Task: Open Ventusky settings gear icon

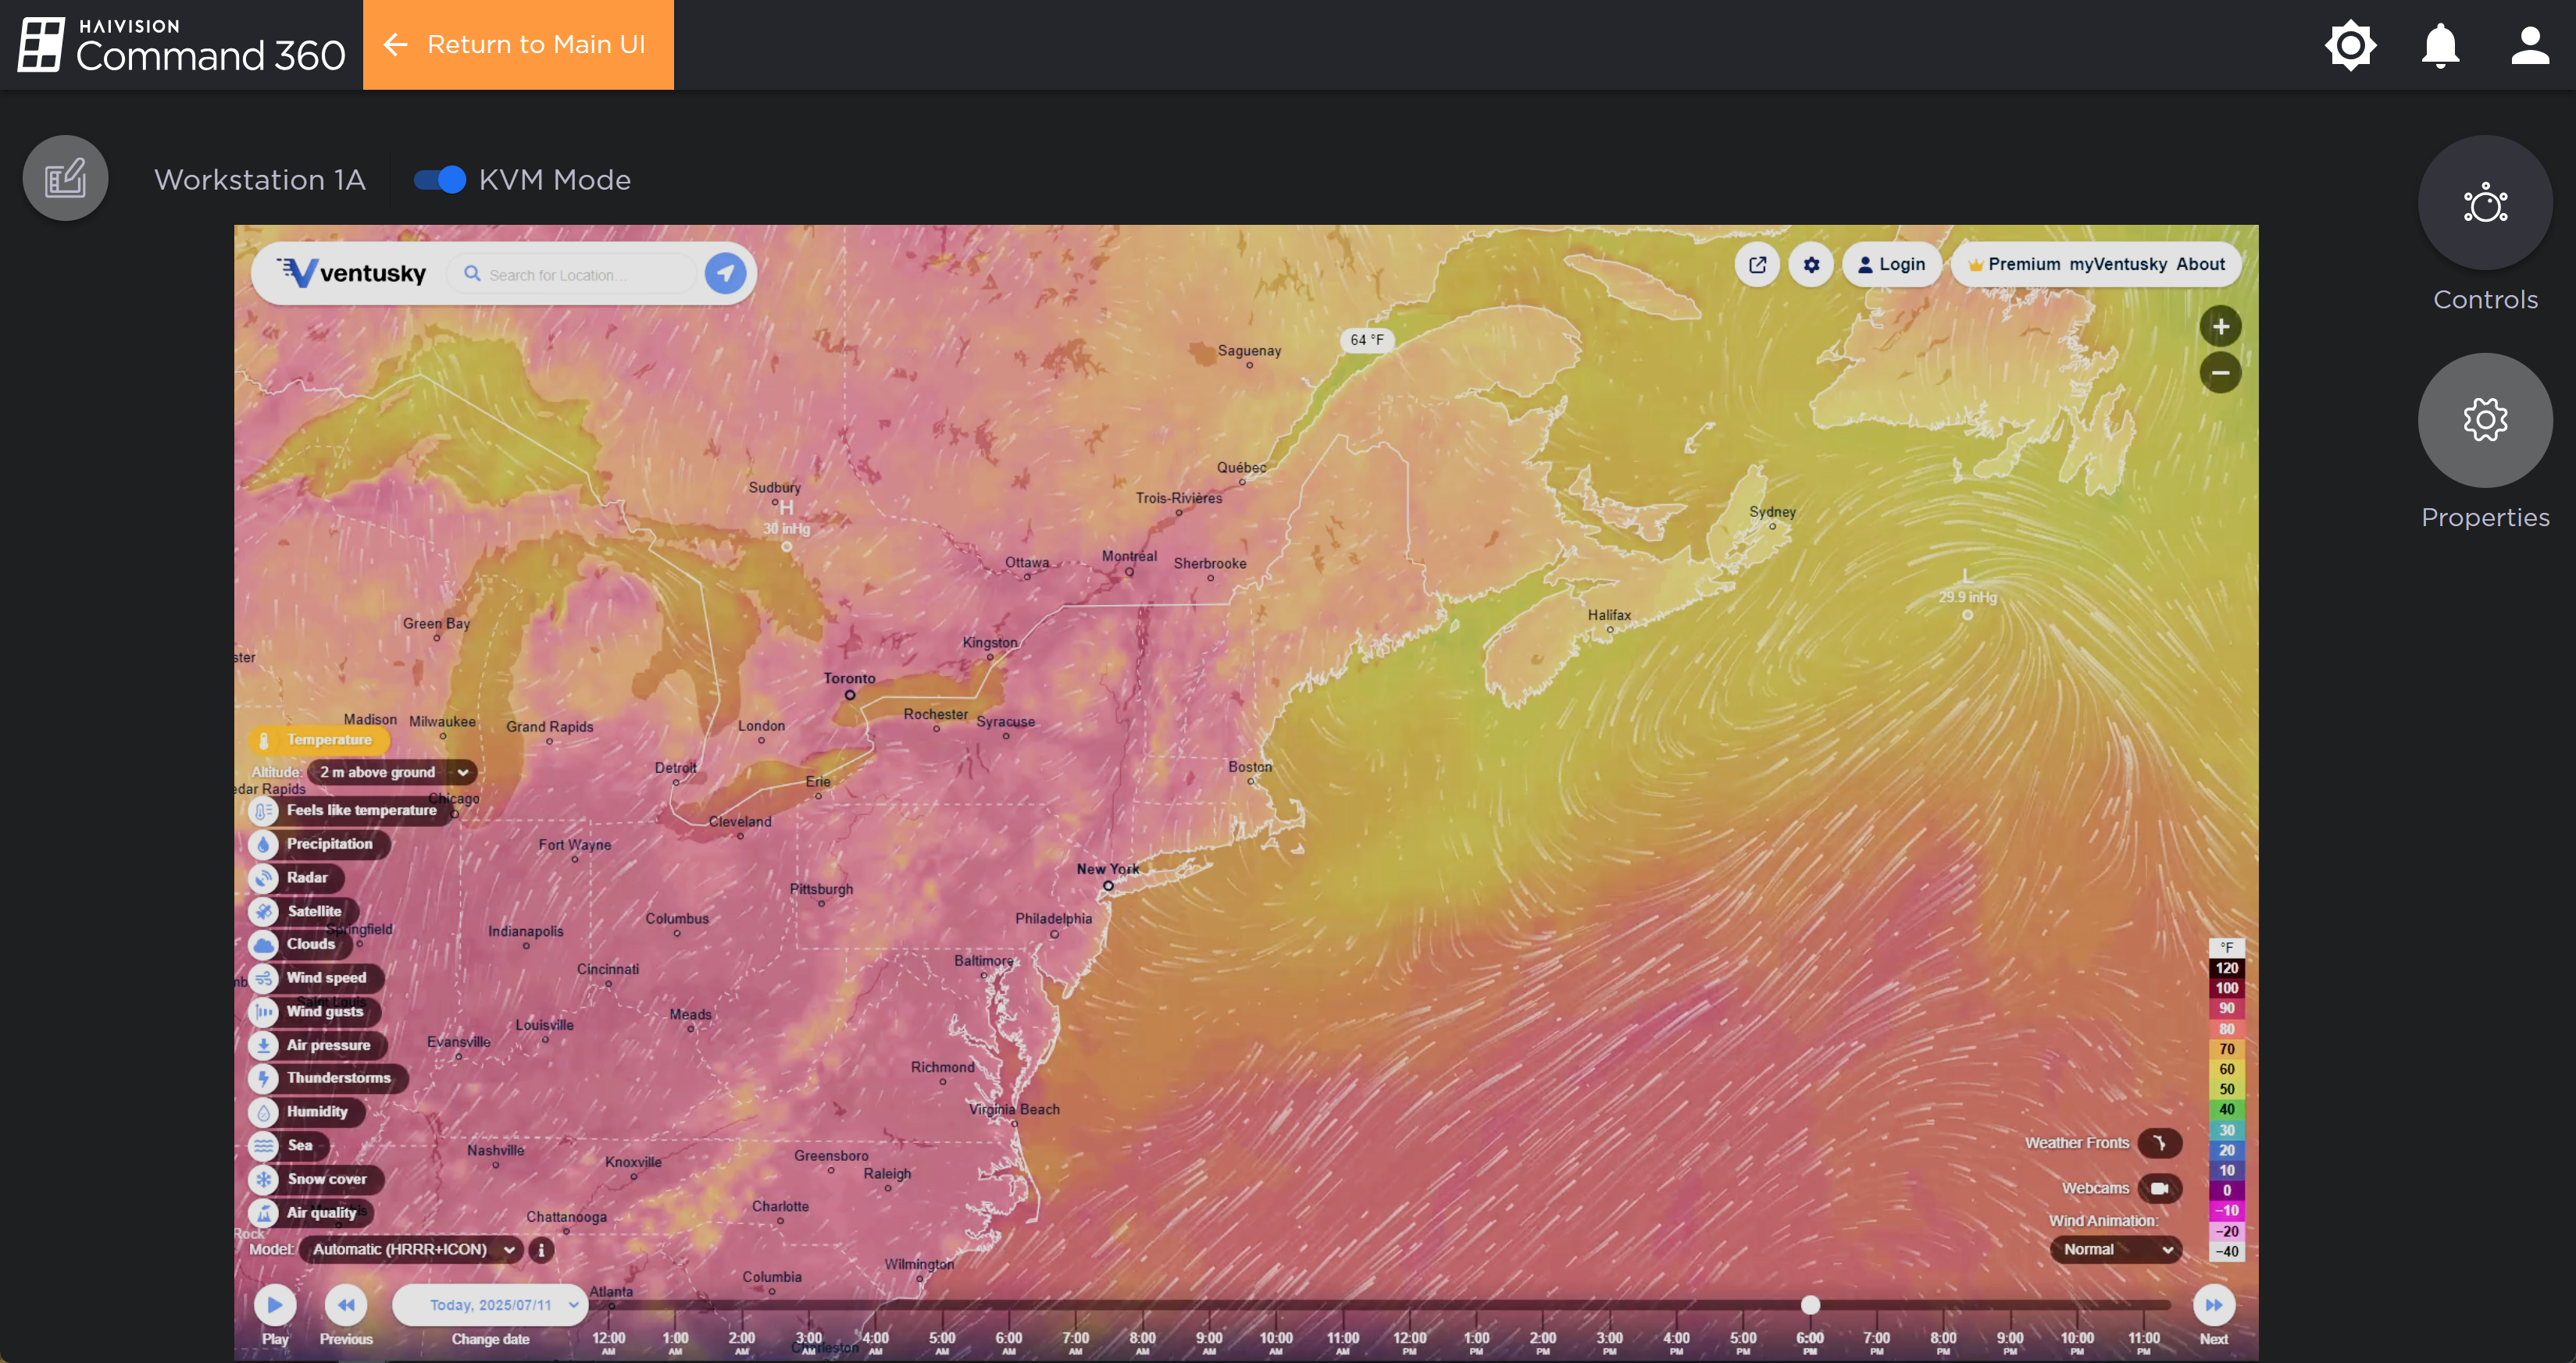Action: 1811,265
